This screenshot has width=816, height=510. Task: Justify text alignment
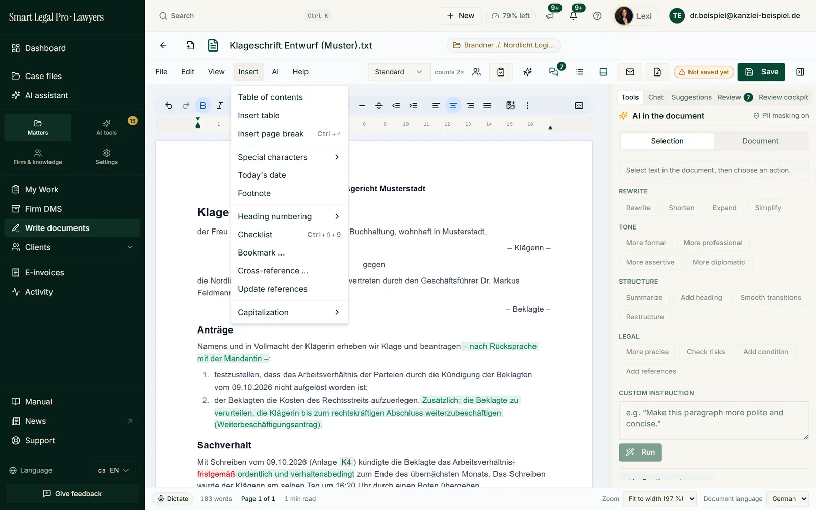pos(488,106)
